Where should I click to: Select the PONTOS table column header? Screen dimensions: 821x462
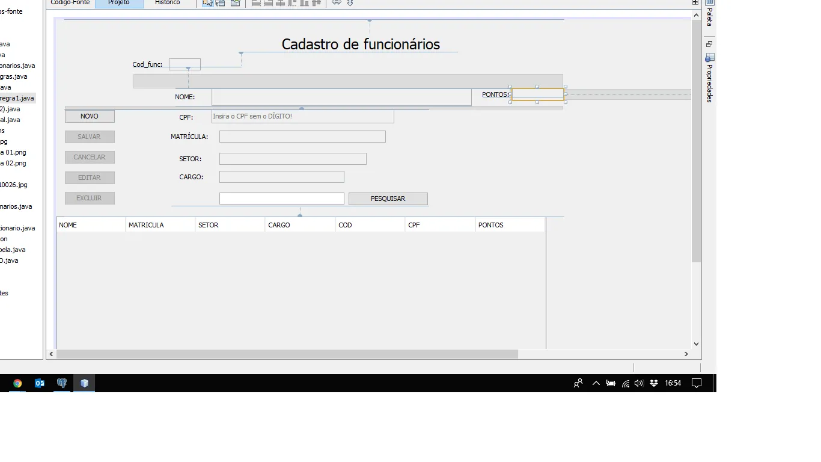point(510,225)
